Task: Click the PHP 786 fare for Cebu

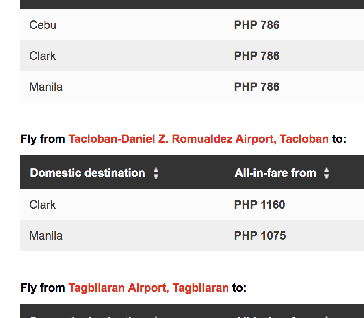Action: (257, 25)
